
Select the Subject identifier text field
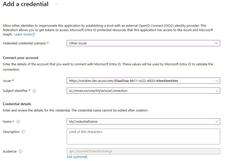point(141,90)
